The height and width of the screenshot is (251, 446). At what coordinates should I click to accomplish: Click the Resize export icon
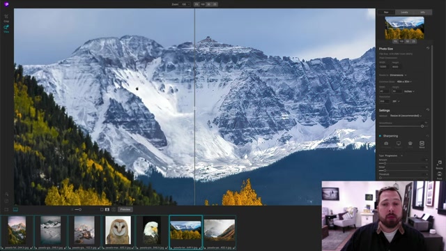440,165
